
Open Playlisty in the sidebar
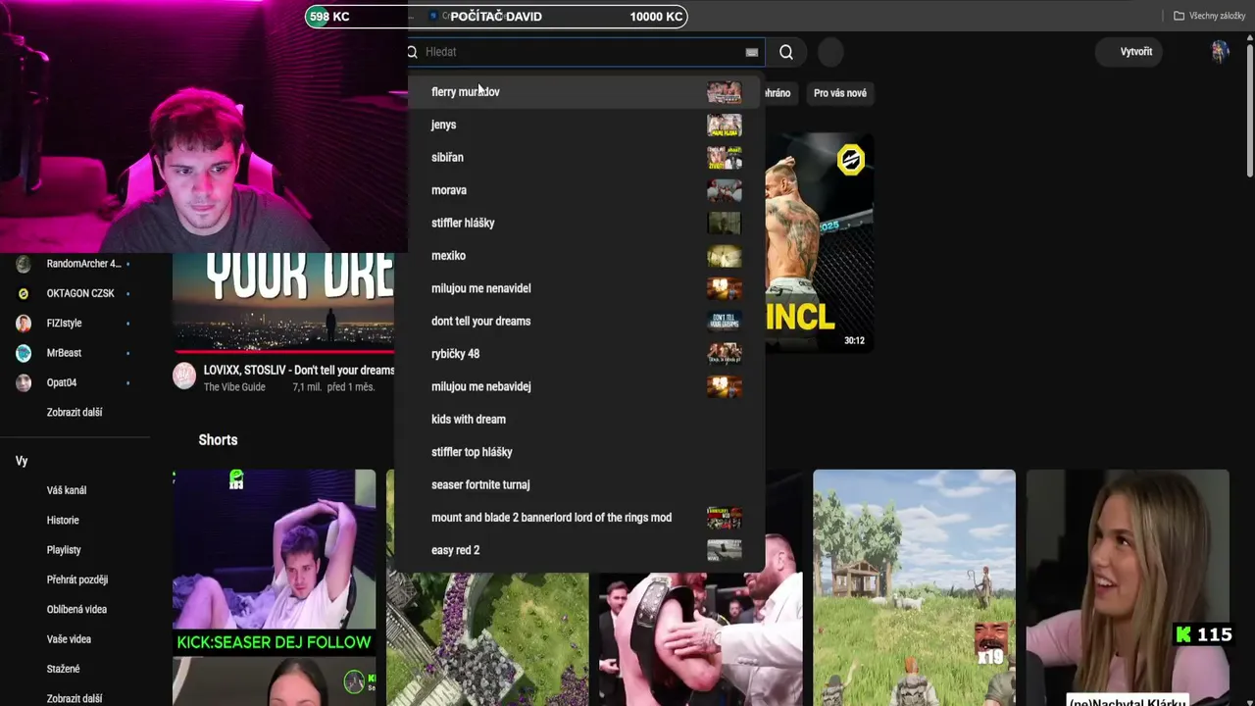(64, 550)
